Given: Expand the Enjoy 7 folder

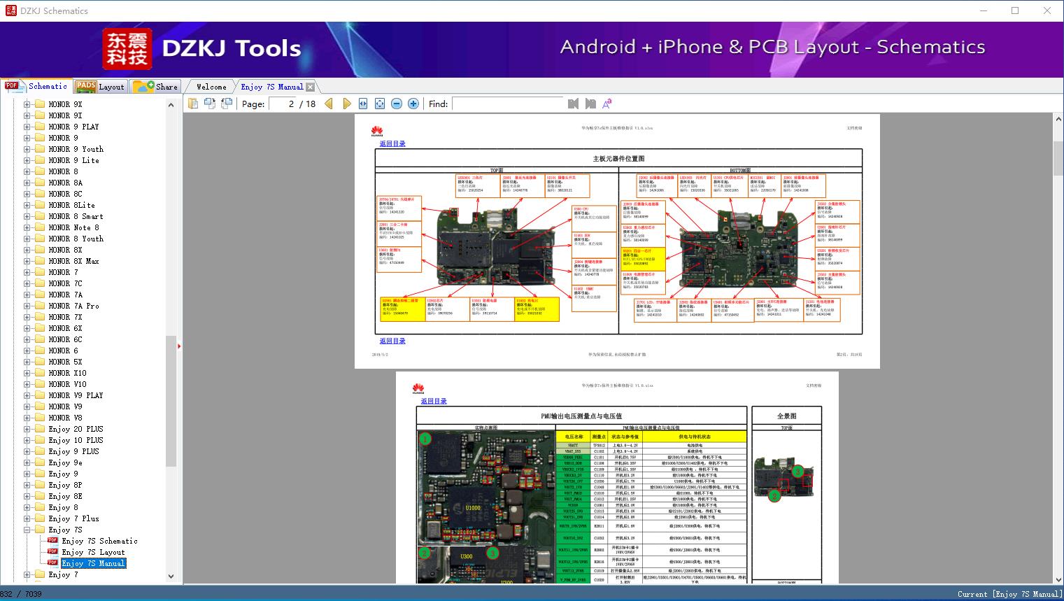Looking at the screenshot, I should pos(27,574).
